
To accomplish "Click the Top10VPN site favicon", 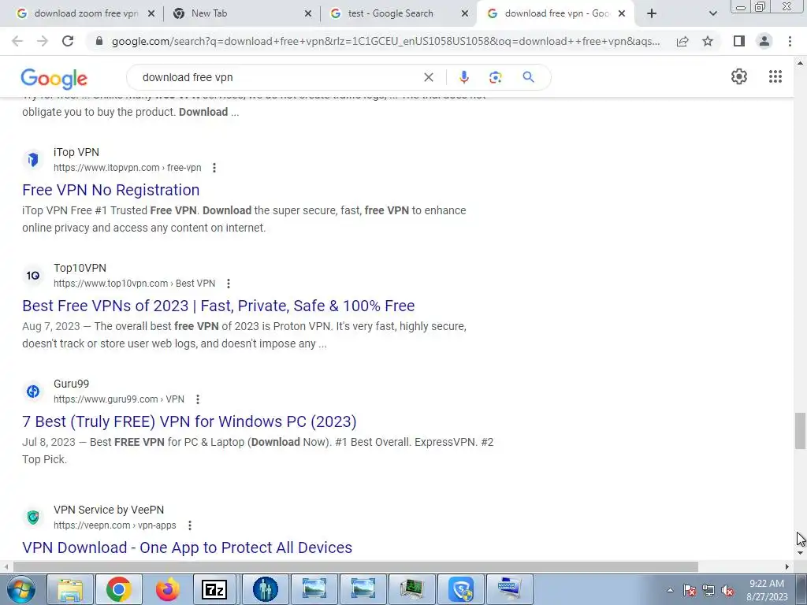I will [x=33, y=275].
